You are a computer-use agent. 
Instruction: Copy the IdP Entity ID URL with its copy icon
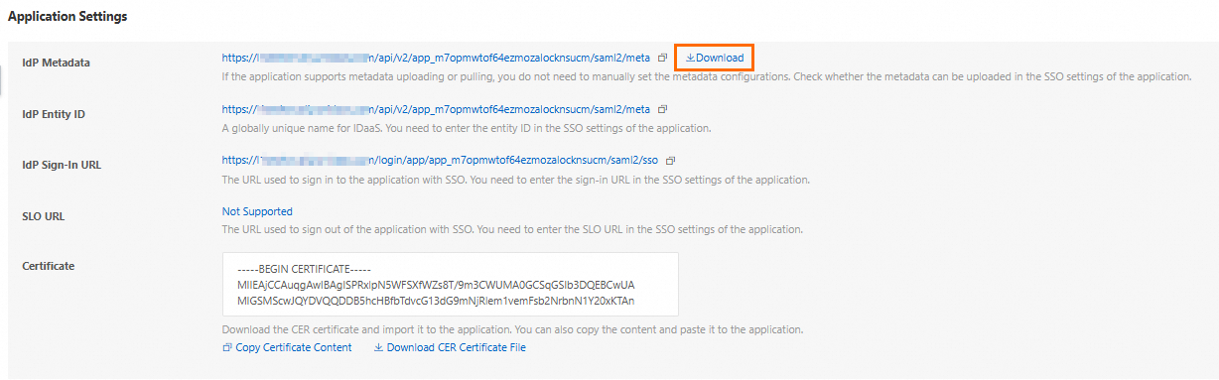[662, 109]
